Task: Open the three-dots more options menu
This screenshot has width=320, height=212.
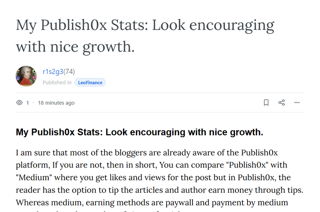Action: 297,102
